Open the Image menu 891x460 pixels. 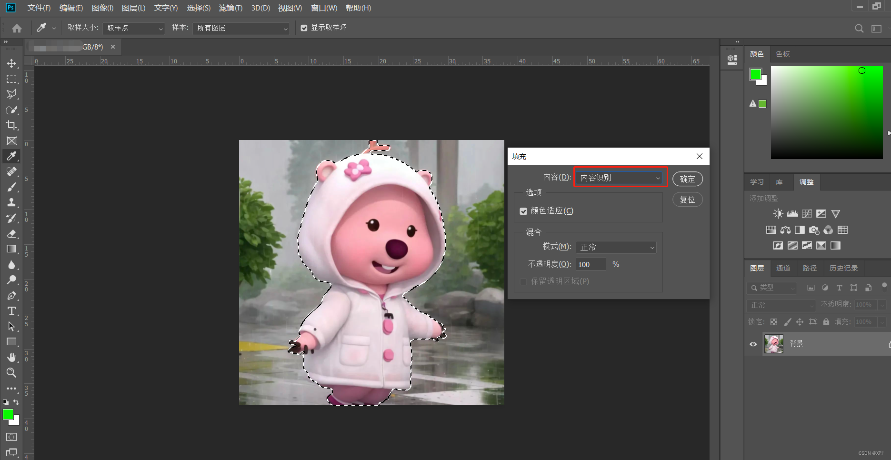coord(102,8)
